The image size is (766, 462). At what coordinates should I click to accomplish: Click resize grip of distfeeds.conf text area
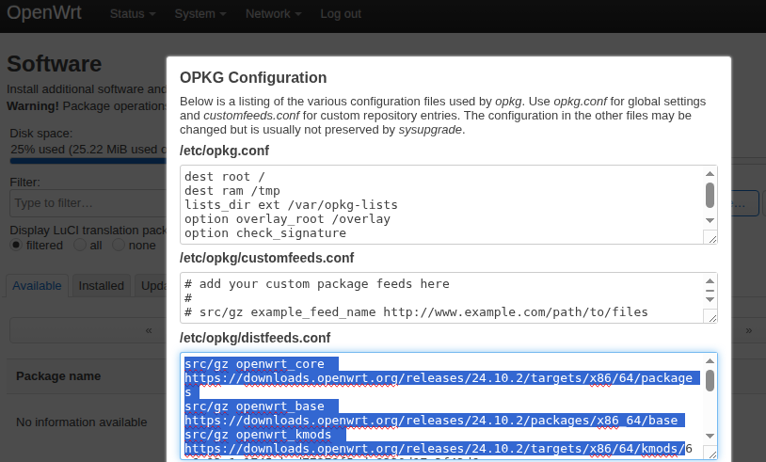712,454
